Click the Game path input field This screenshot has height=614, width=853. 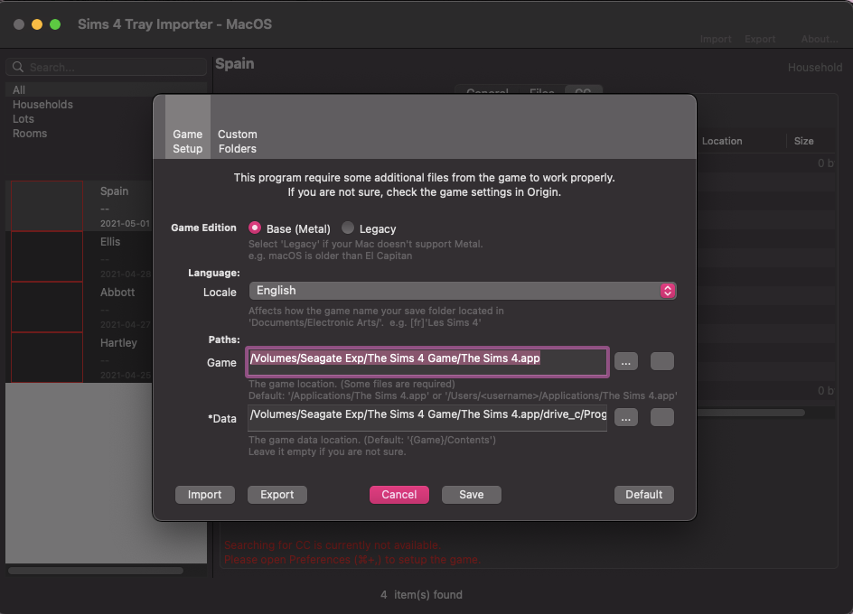427,361
